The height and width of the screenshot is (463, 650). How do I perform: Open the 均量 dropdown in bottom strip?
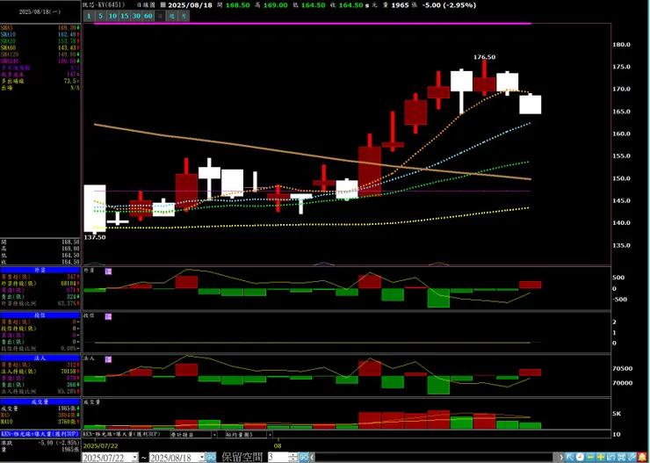[x=270, y=435]
